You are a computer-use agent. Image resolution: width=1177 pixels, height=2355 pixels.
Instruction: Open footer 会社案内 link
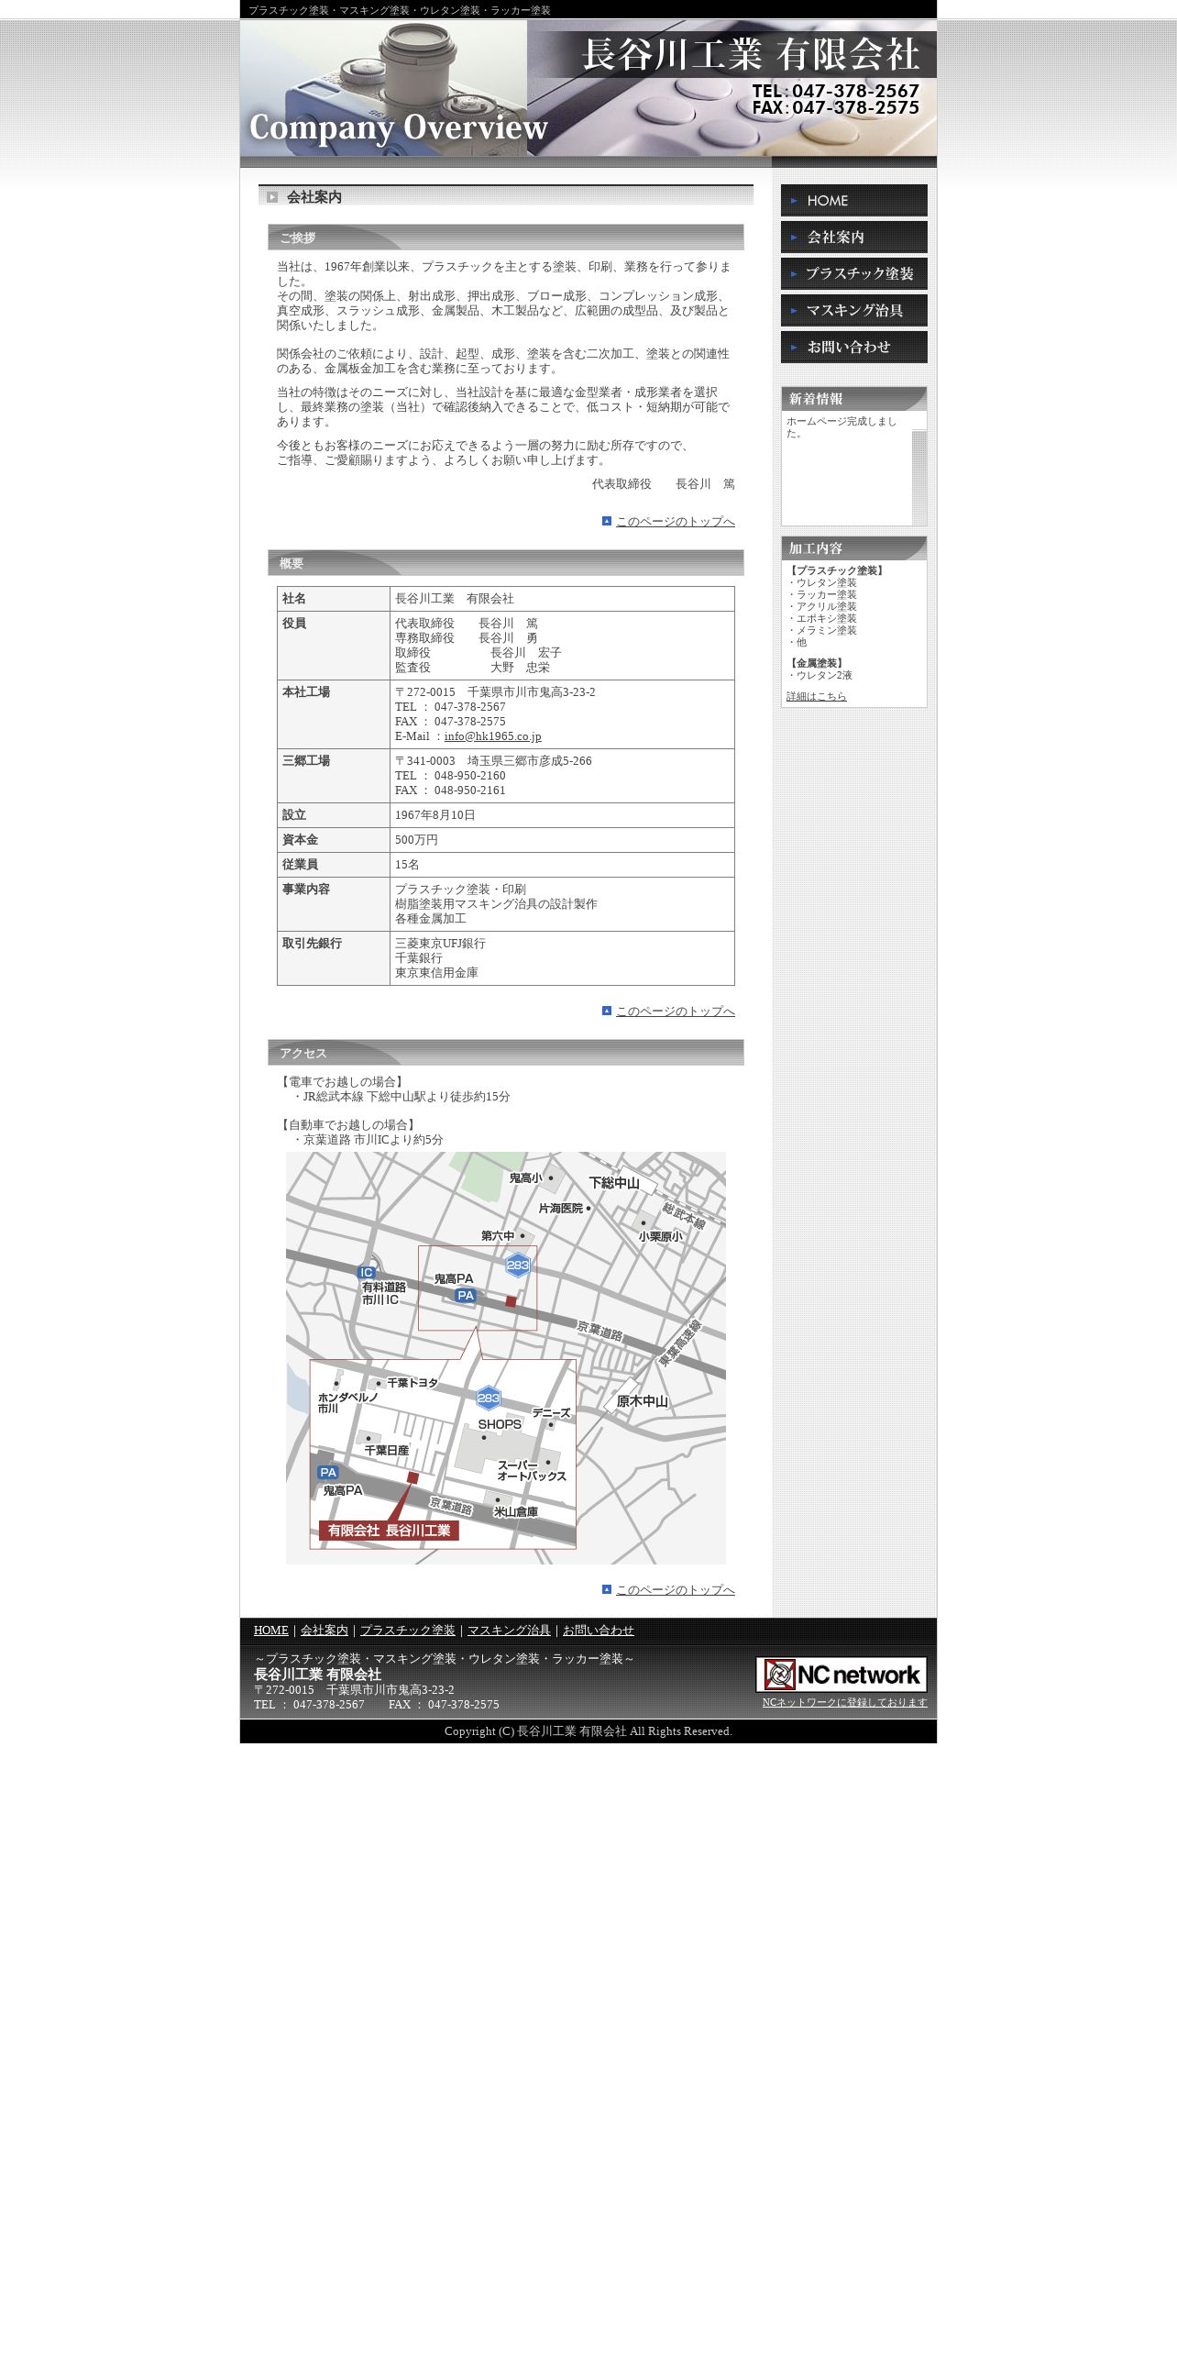pos(324,1631)
